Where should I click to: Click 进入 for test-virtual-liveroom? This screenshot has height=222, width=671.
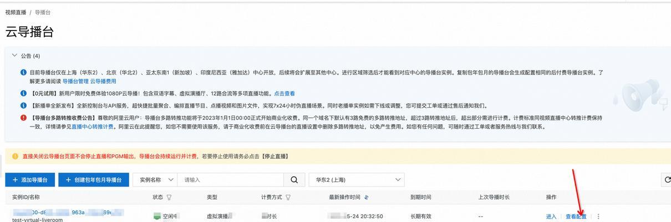coord(551,216)
